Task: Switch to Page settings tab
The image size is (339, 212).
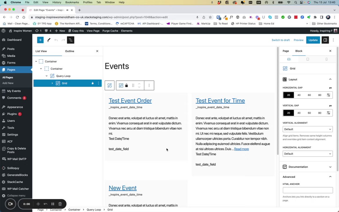Action: click(x=286, y=51)
